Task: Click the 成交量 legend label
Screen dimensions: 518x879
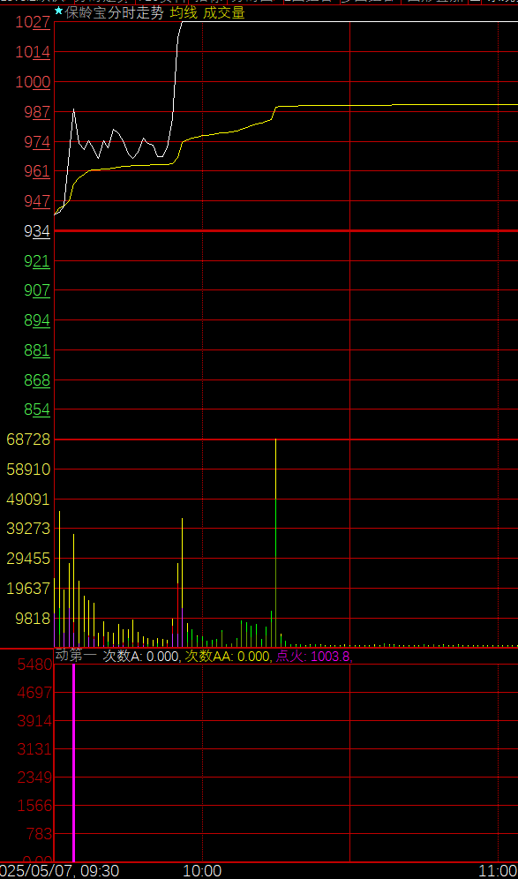Action: tap(224, 13)
